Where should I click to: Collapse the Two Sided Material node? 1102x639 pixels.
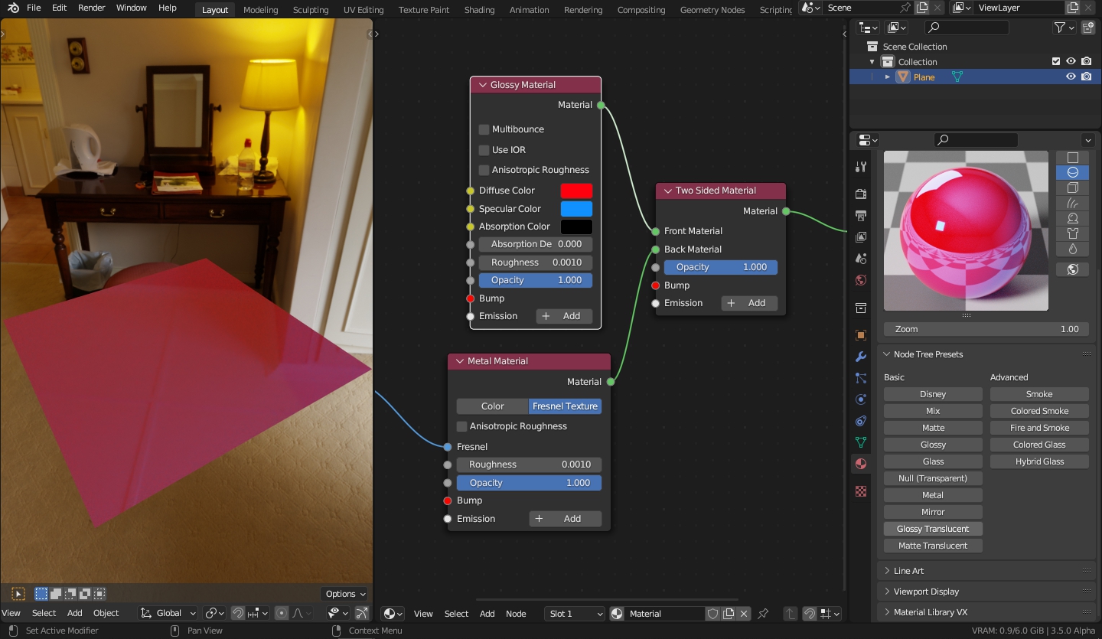[667, 191]
